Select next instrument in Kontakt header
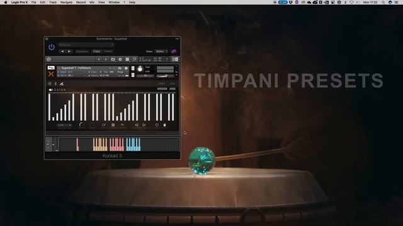The image size is (403, 226). click(x=105, y=59)
